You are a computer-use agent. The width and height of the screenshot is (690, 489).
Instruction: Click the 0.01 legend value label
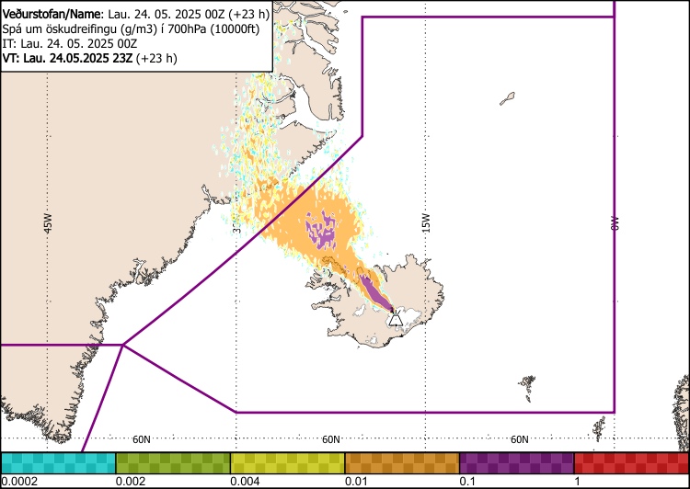(x=358, y=481)
